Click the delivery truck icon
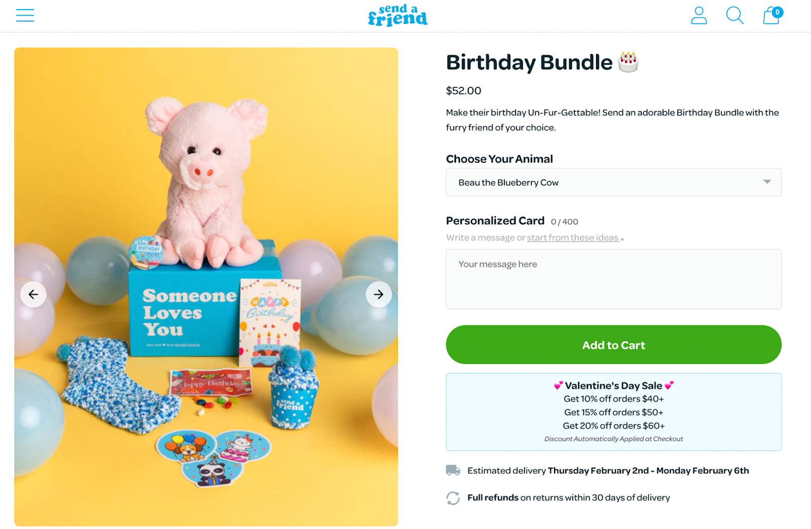 coord(453,470)
